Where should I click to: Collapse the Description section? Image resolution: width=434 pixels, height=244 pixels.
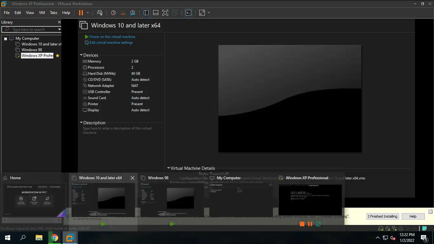pyautogui.click(x=81, y=123)
